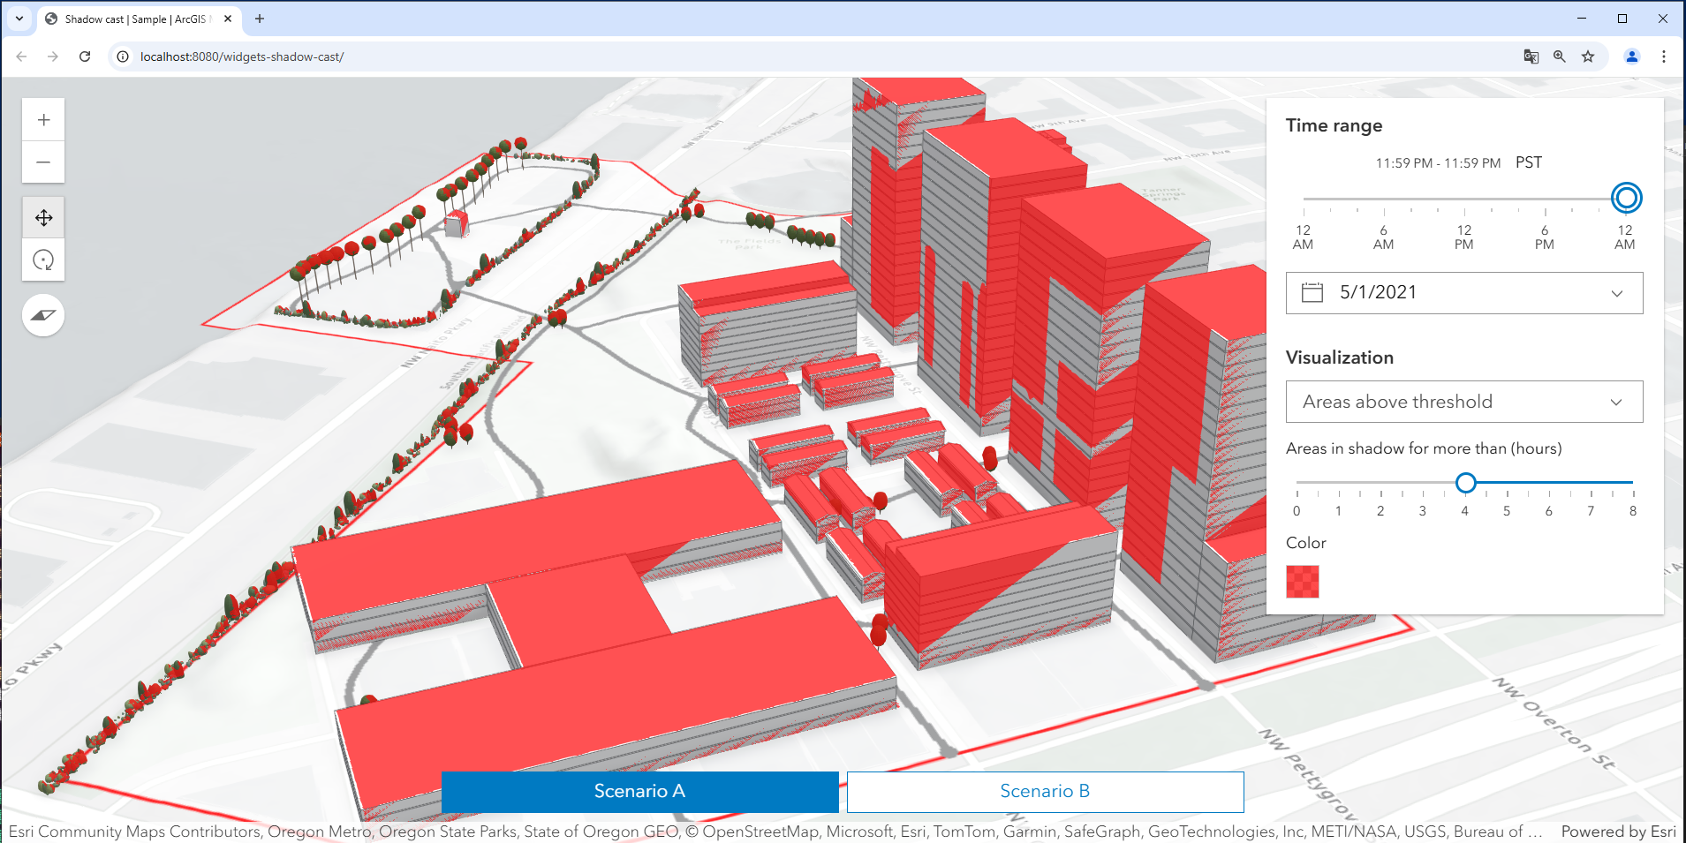Screen dimensions: 1686x843
Task: Focus the localhost address bar
Action: [x=821, y=56]
